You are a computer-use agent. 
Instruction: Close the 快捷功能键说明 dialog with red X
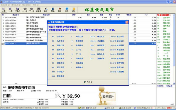tap(127, 22)
